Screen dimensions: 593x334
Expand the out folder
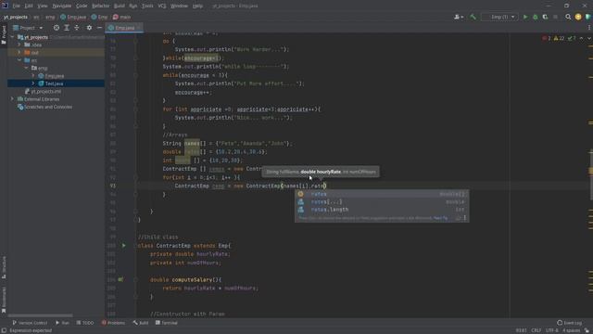pos(19,52)
